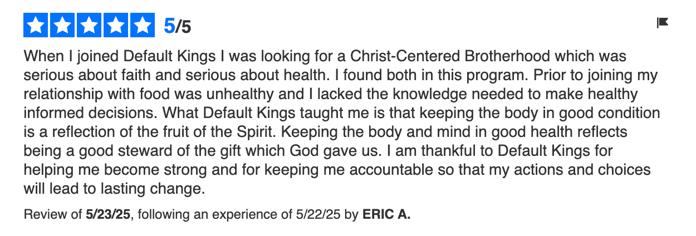696x236 pixels.
Task: Click the "Review of" label text
Action: 53,214
